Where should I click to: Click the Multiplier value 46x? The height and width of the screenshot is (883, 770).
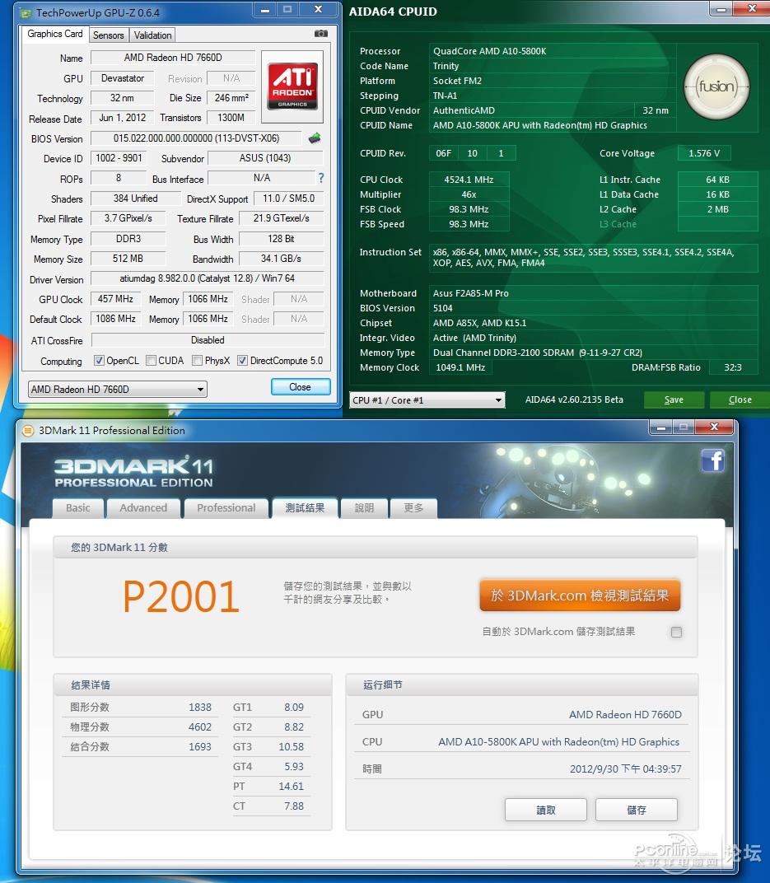tap(469, 194)
